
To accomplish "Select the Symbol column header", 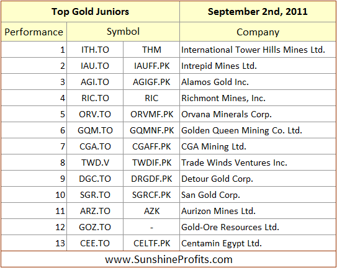I will (x=123, y=32).
